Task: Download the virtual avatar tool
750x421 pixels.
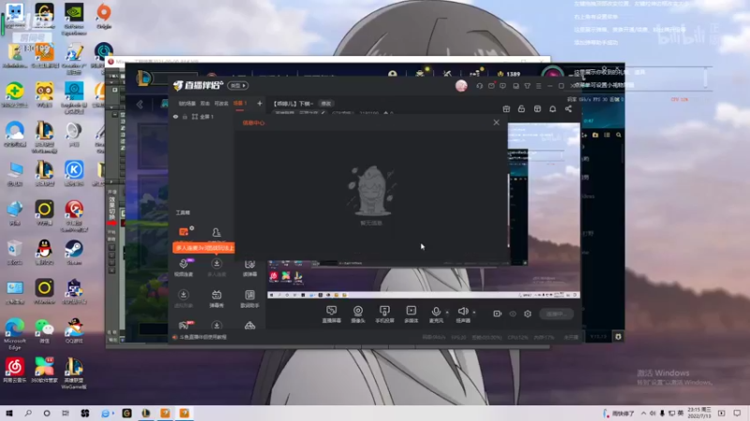Action: pos(184,298)
